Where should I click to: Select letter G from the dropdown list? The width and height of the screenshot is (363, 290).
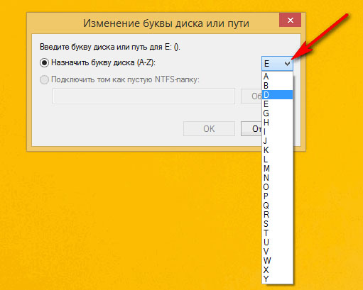[x=277, y=113]
